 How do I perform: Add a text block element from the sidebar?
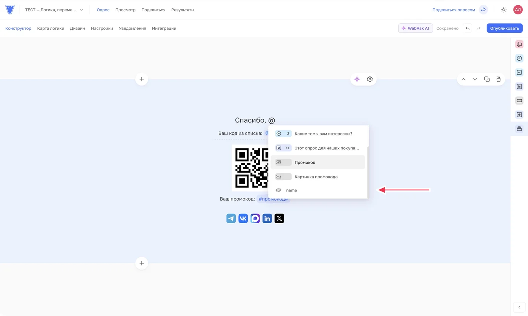point(519,86)
